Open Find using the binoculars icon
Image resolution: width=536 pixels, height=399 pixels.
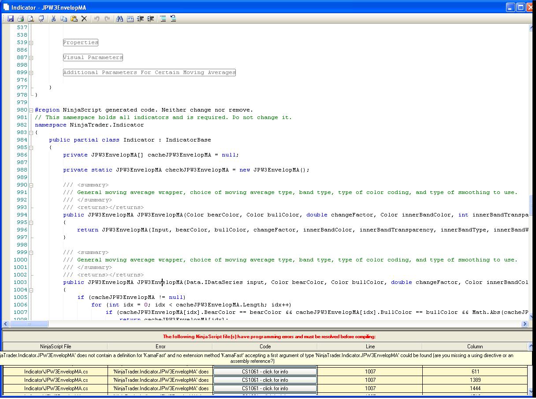click(119, 19)
